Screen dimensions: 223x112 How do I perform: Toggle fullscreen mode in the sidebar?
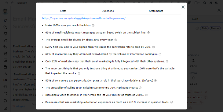pyautogui.click(x=5, y=93)
